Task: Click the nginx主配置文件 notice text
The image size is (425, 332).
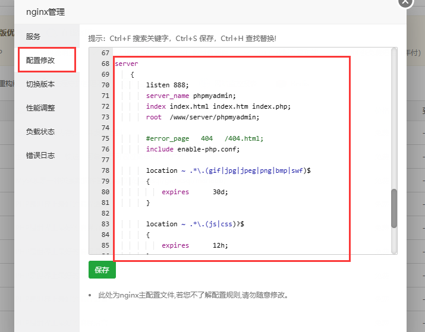Action: pyautogui.click(x=193, y=295)
